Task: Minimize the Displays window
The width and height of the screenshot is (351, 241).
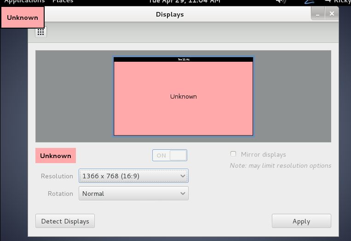Action: pos(317,14)
